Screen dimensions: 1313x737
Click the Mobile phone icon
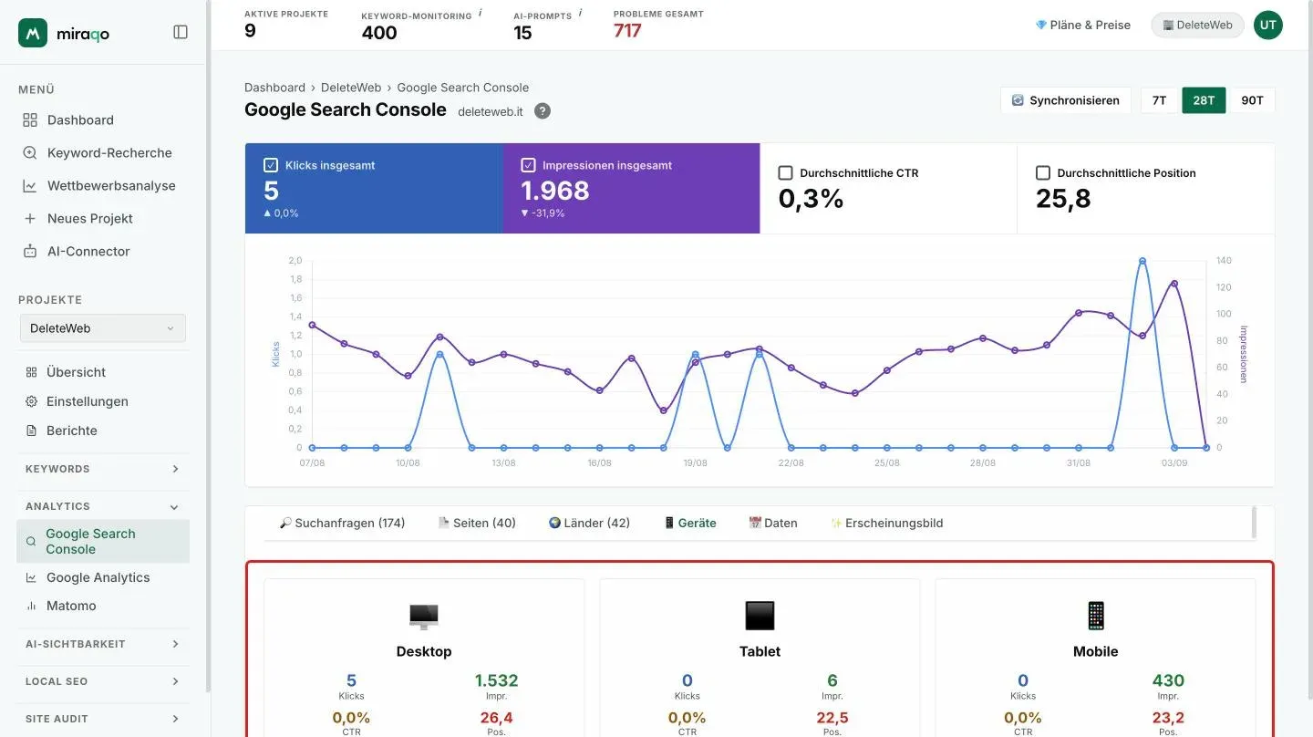click(x=1095, y=617)
